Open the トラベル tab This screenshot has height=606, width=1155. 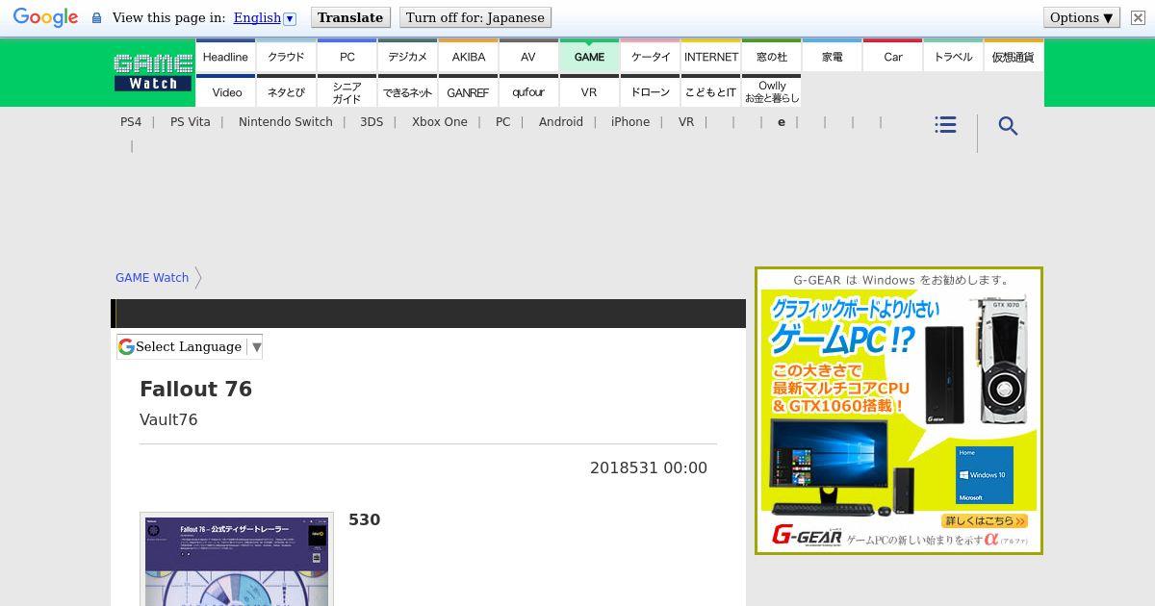(x=953, y=56)
